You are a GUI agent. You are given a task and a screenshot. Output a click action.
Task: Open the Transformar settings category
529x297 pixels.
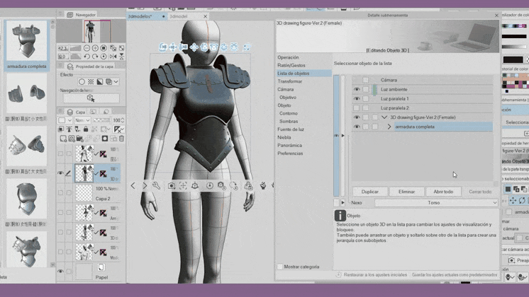tap(289, 81)
